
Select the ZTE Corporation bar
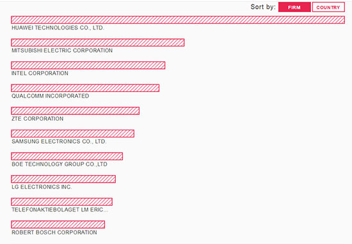coord(76,111)
